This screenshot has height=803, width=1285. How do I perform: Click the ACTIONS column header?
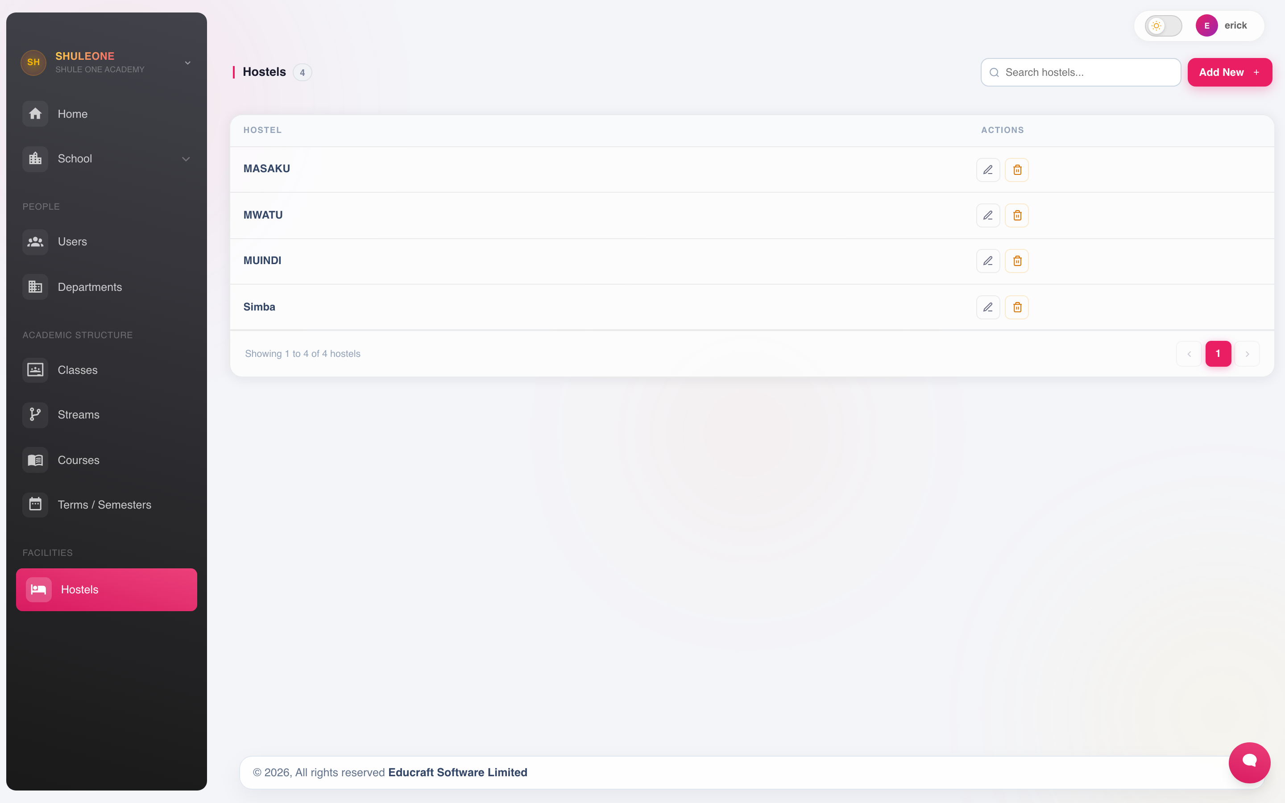pyautogui.click(x=1003, y=130)
